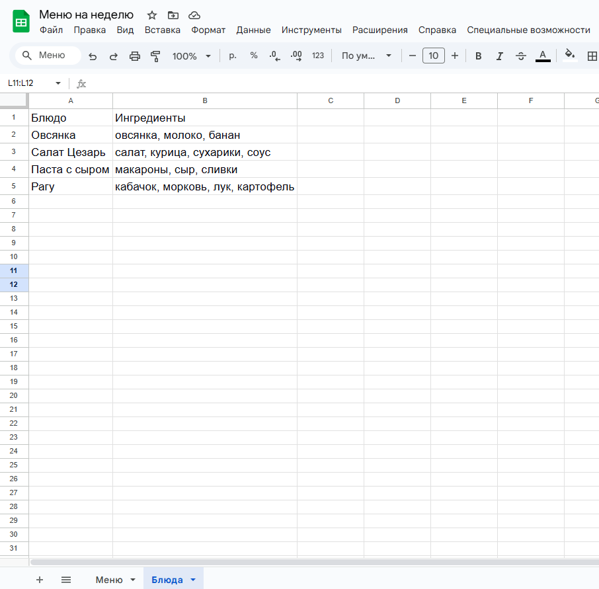This screenshot has height=589, width=599.
Task: Select row 11 header
Action: [14, 271]
